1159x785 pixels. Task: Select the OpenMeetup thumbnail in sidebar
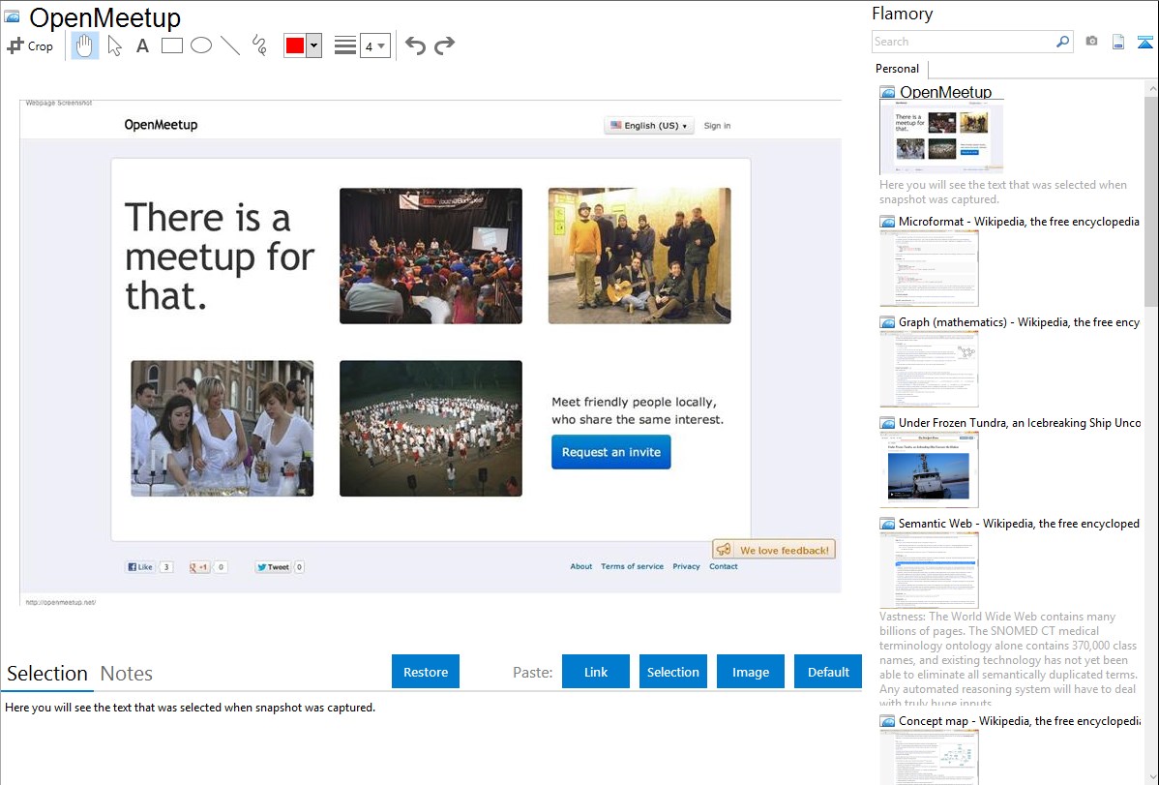point(941,138)
